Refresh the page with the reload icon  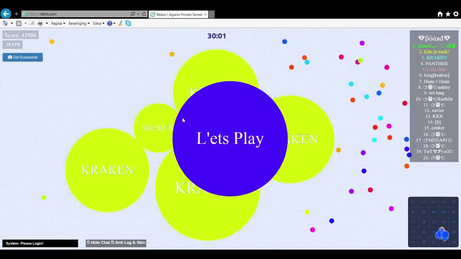[x=144, y=14]
